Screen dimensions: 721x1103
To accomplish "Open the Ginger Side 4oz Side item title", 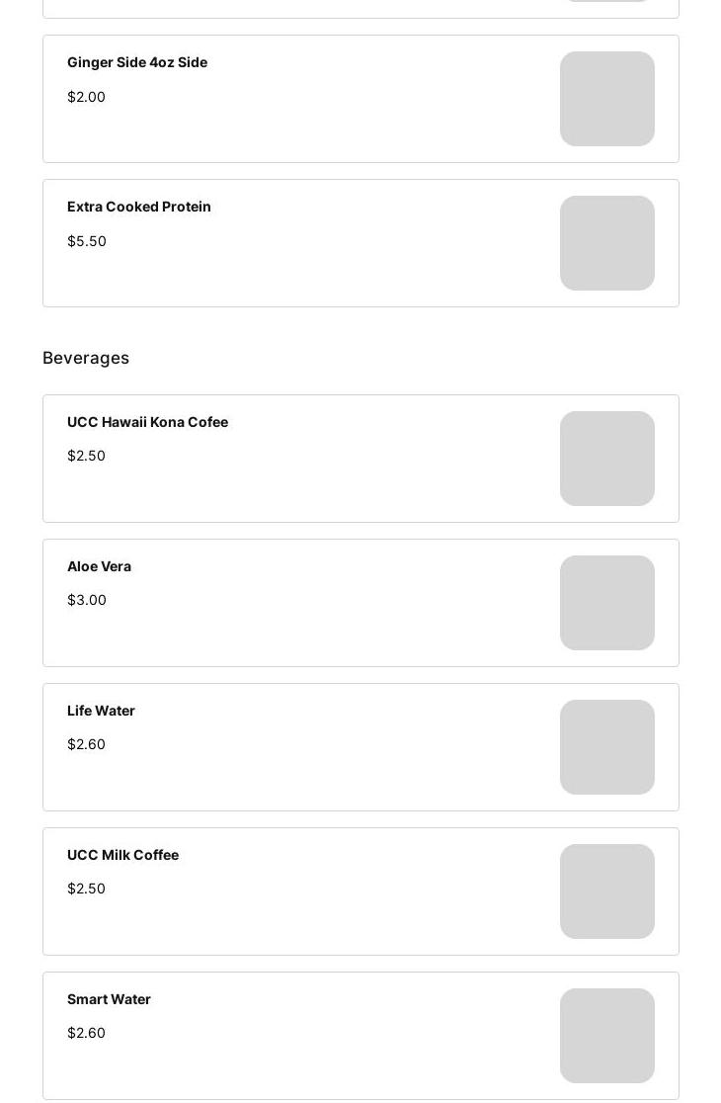I will [137, 62].
